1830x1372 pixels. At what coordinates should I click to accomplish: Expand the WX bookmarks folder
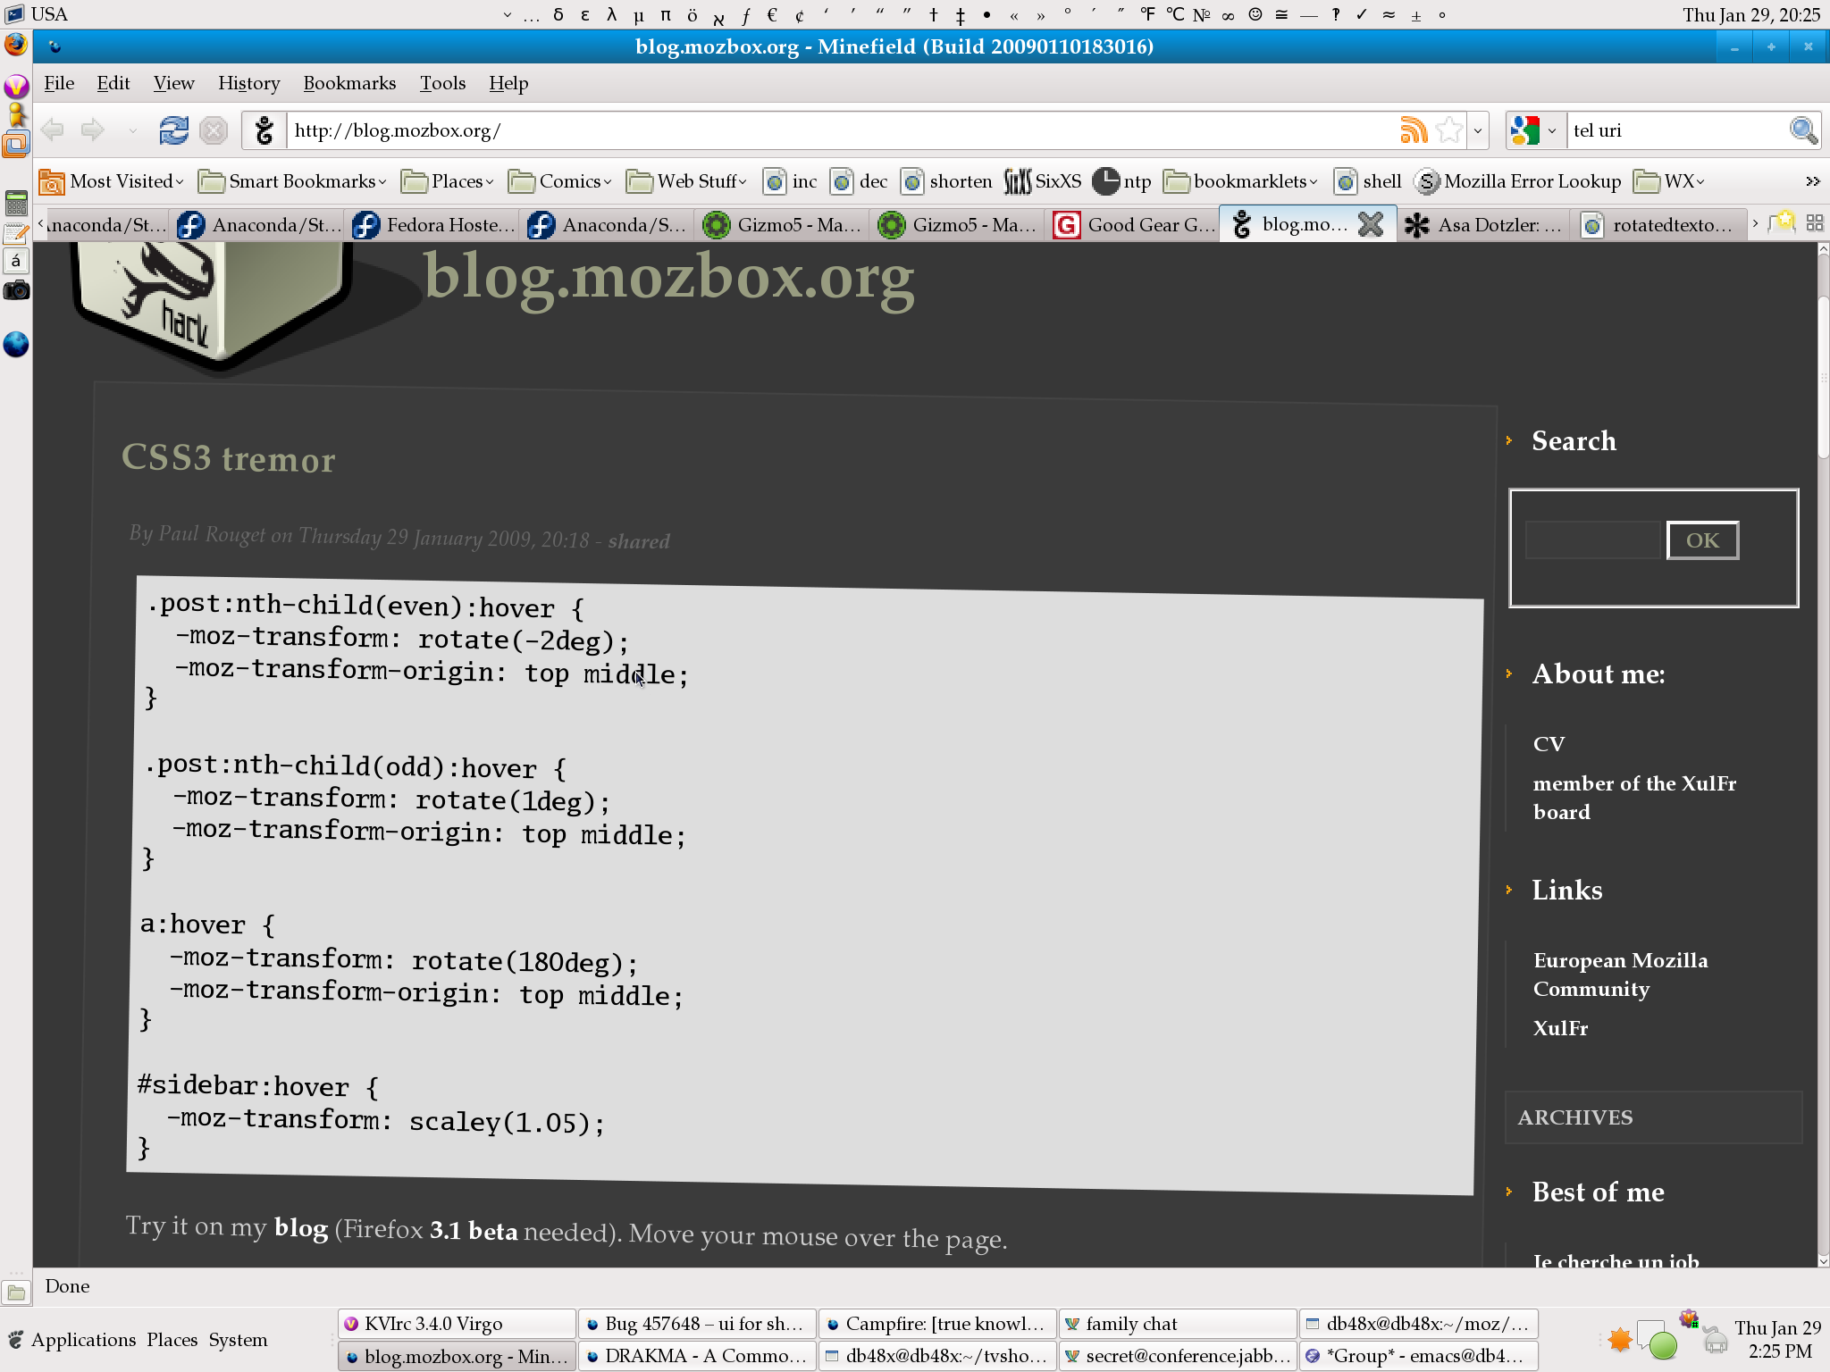(1669, 181)
